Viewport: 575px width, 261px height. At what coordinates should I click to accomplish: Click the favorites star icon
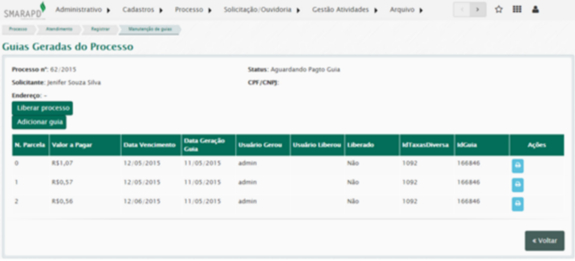pos(498,10)
